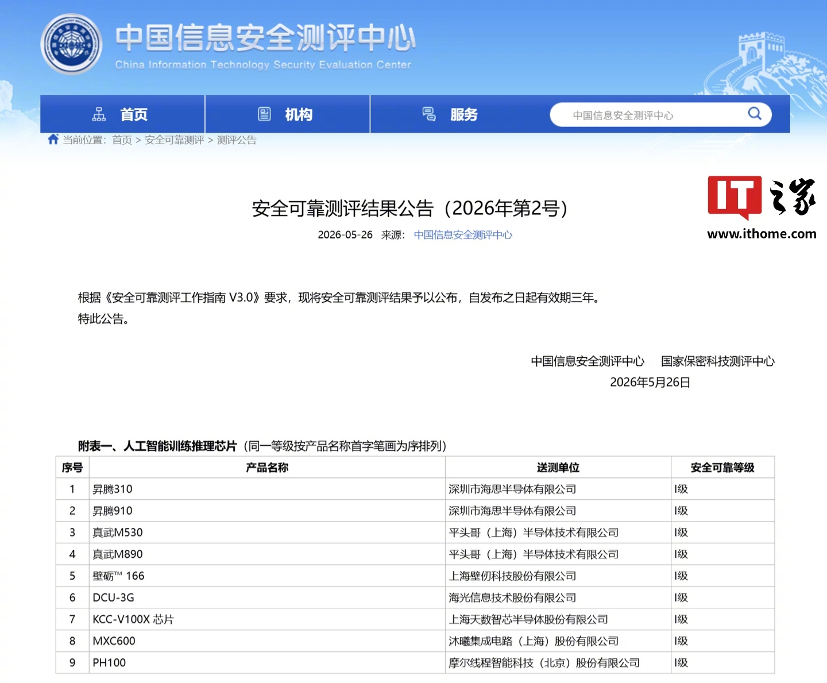Click 上海壁仞科技股份有限公司 cell
This screenshot has width=827, height=683.
tap(558, 576)
